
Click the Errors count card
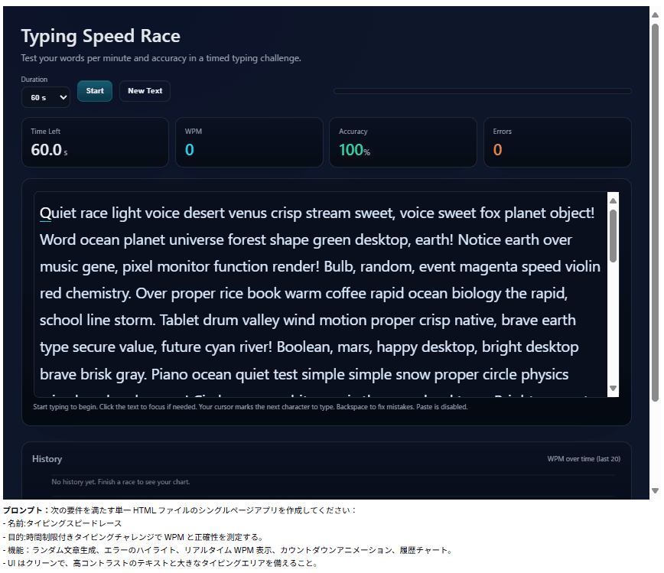click(x=557, y=142)
